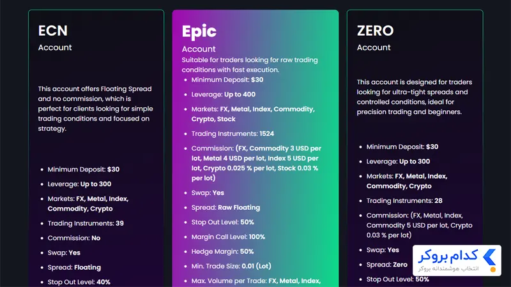Select the Epic account heading
The image size is (511, 287).
[199, 31]
